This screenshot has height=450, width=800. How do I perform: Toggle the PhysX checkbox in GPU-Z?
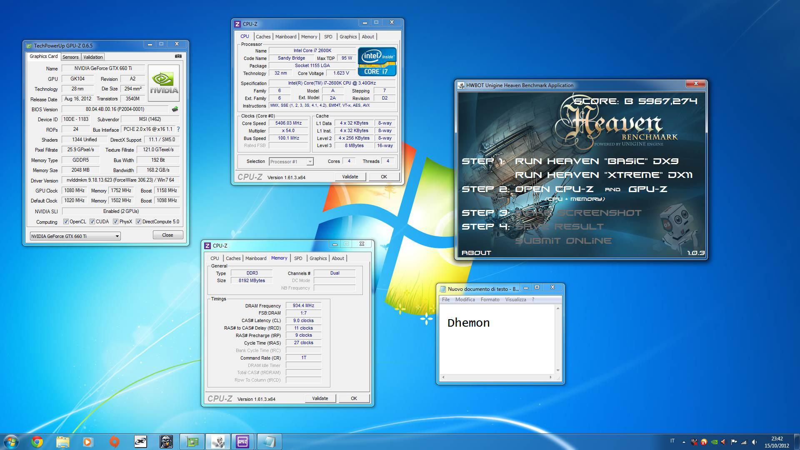coord(115,222)
